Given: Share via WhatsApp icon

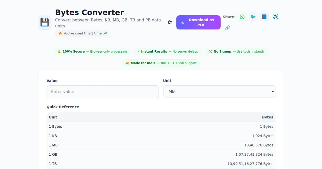Looking at the screenshot, I should tap(242, 17).
